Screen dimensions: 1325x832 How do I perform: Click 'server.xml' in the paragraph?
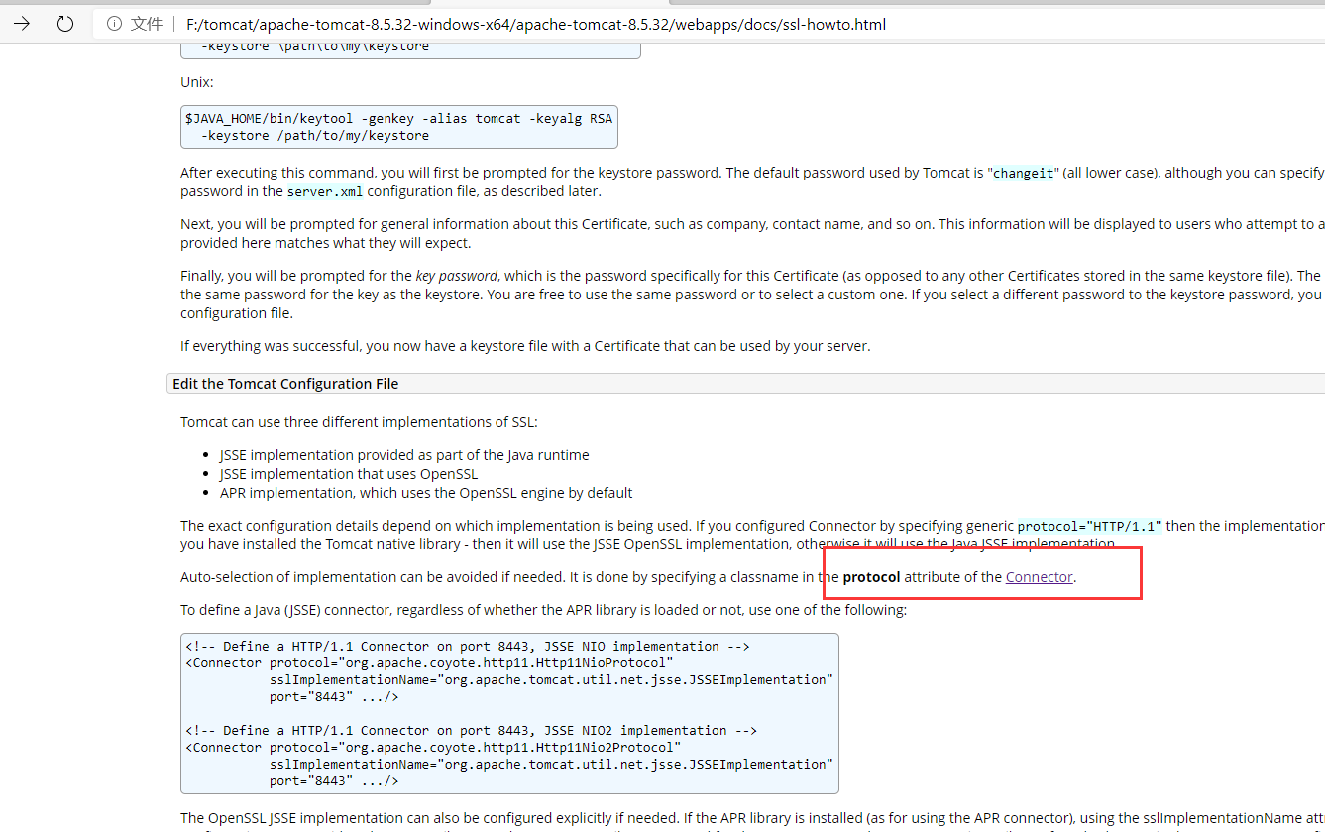click(x=324, y=191)
